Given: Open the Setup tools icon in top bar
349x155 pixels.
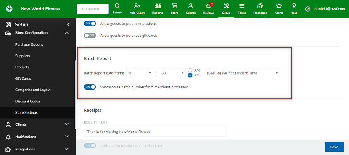Looking at the screenshot, I should [x=226, y=6].
